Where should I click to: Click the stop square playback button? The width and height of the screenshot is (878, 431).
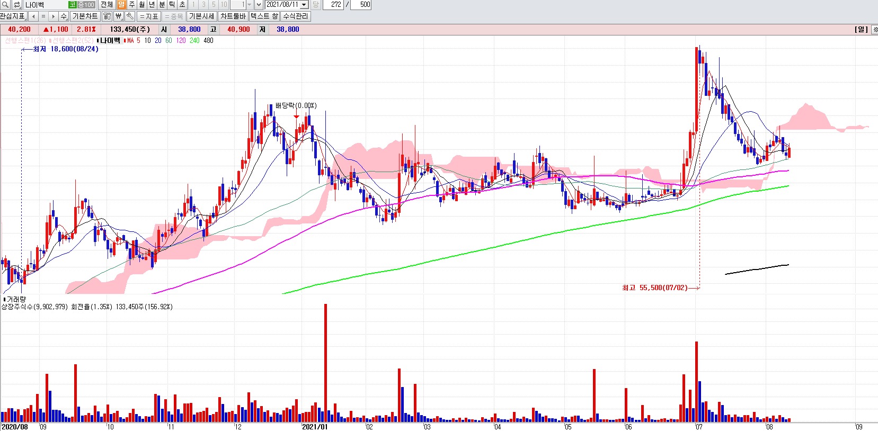43,16
